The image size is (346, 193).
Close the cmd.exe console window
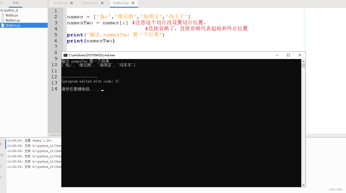[300, 55]
